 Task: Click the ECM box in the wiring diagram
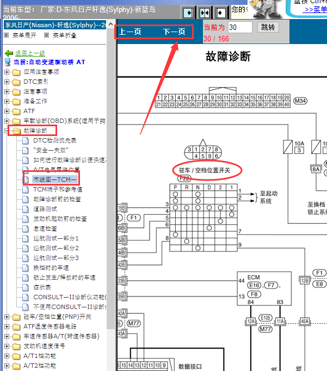tap(264, 289)
